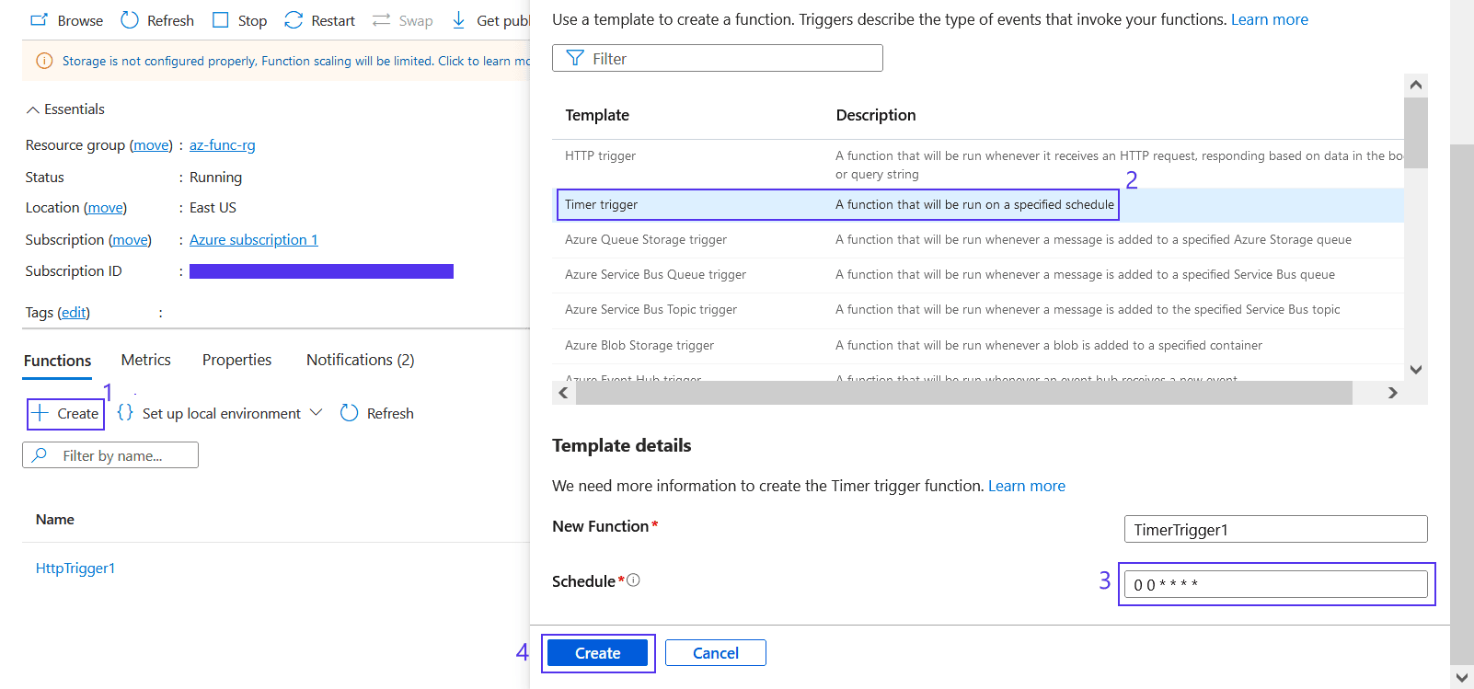Select Azure Blob Storage trigger template
This screenshot has width=1474, height=689.
978,346
